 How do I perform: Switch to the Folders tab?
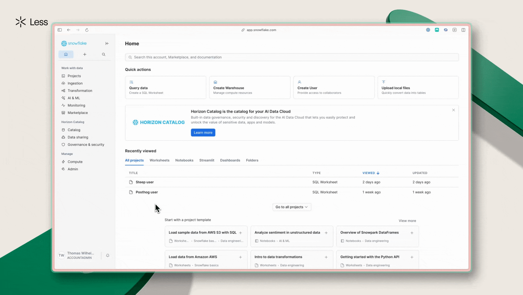252,160
